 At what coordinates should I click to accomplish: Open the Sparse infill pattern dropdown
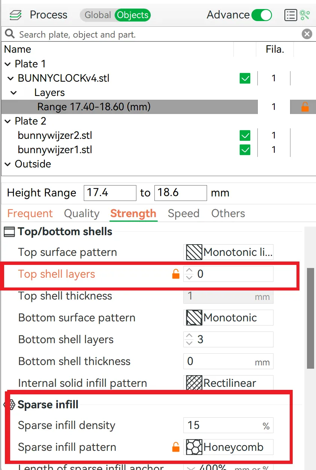point(228,447)
